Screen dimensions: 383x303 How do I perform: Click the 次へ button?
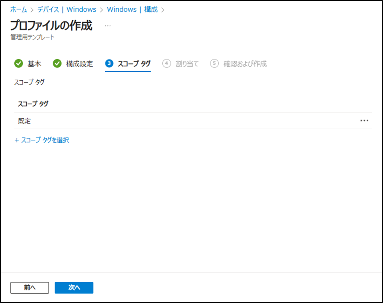pos(74,288)
